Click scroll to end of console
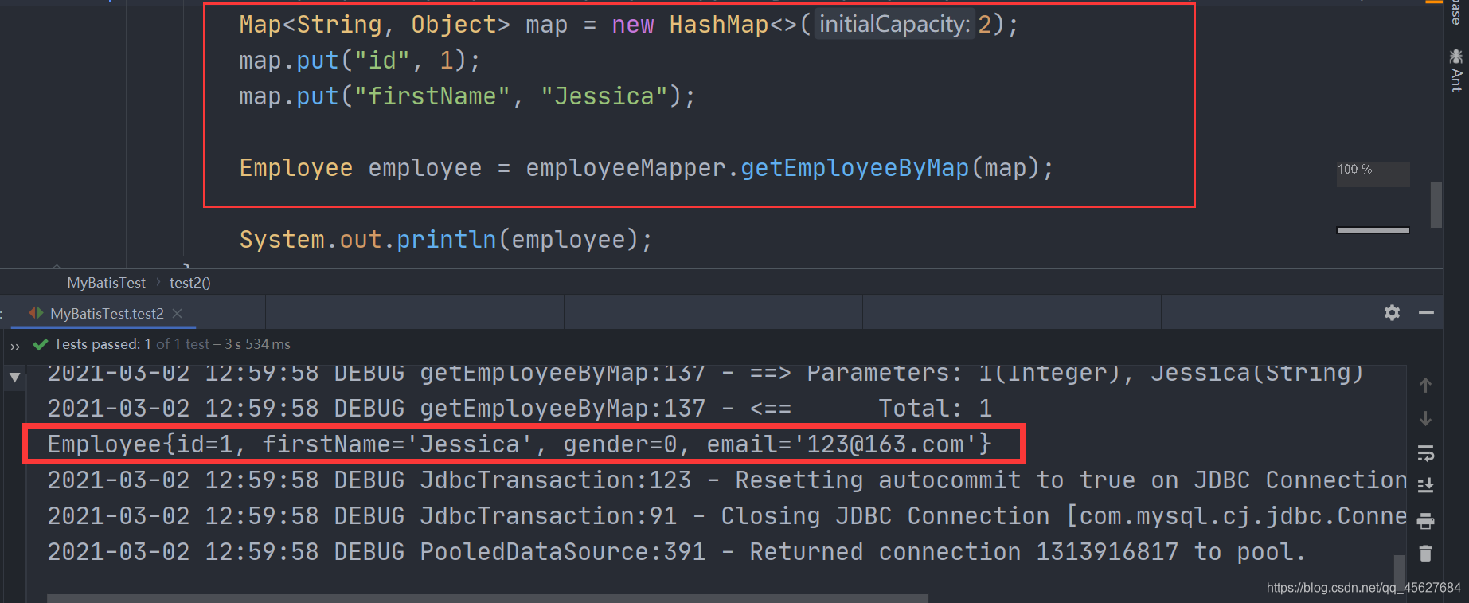This screenshot has width=1469, height=603. [1425, 485]
